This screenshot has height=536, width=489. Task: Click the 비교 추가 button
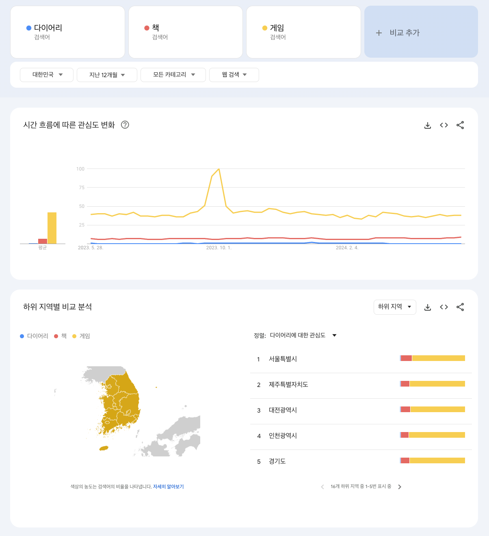421,32
